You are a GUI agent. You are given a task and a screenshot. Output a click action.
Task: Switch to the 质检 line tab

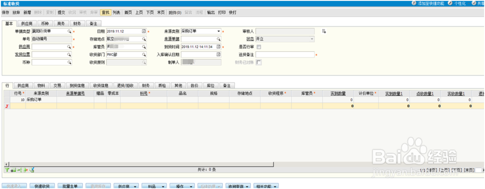tap(162, 86)
